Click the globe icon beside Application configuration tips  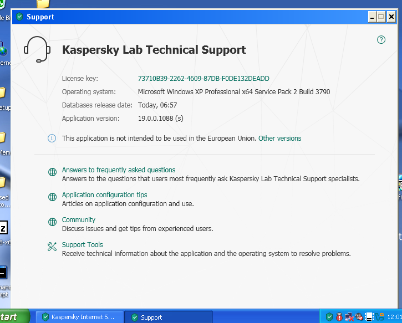pos(52,197)
